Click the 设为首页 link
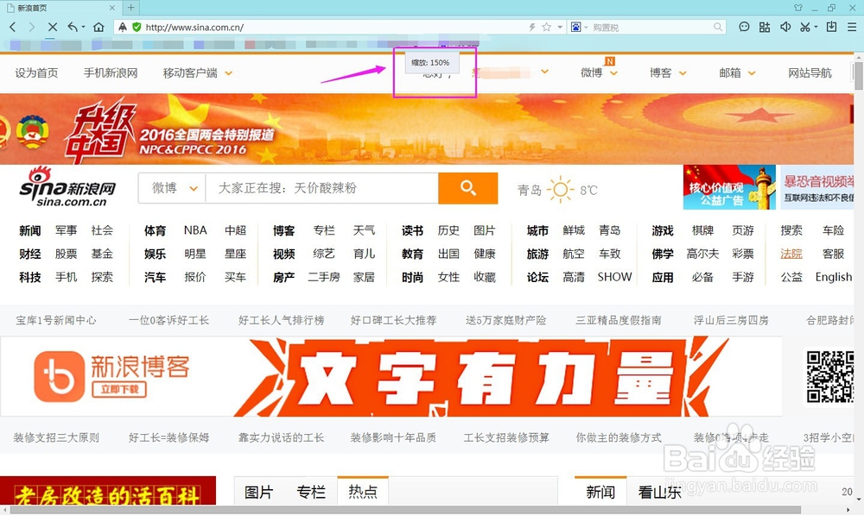864x515 pixels. (x=35, y=73)
